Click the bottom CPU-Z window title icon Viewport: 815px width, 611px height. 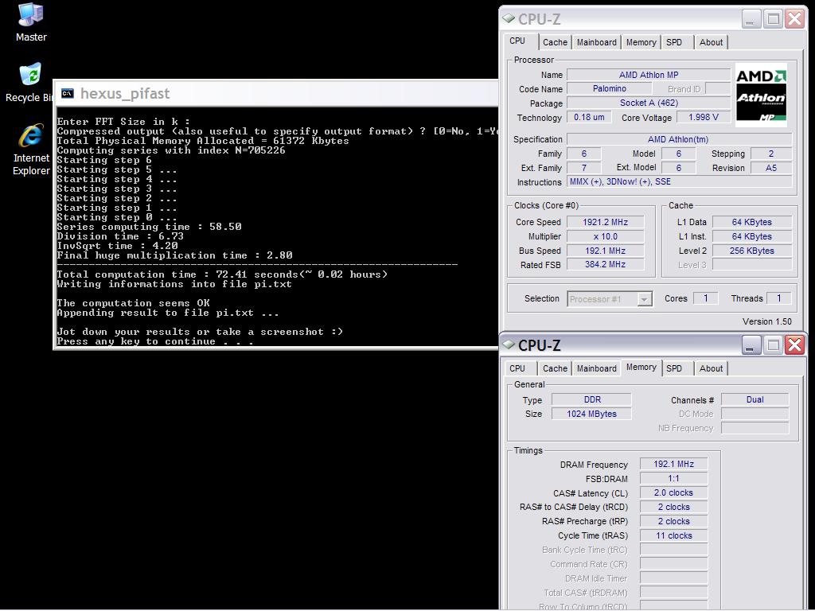click(509, 345)
